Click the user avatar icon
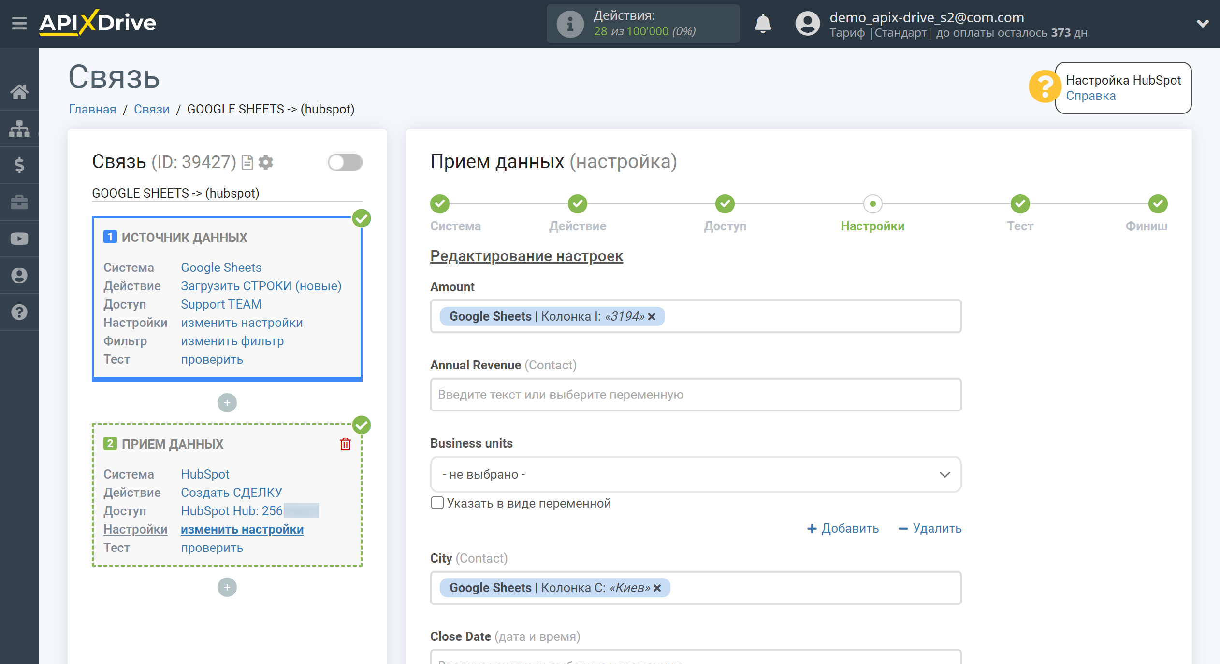Image resolution: width=1220 pixels, height=664 pixels. [x=808, y=24]
